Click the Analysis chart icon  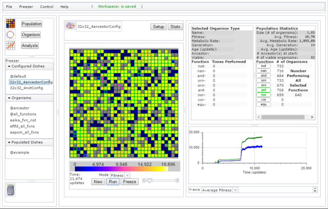tap(11, 46)
